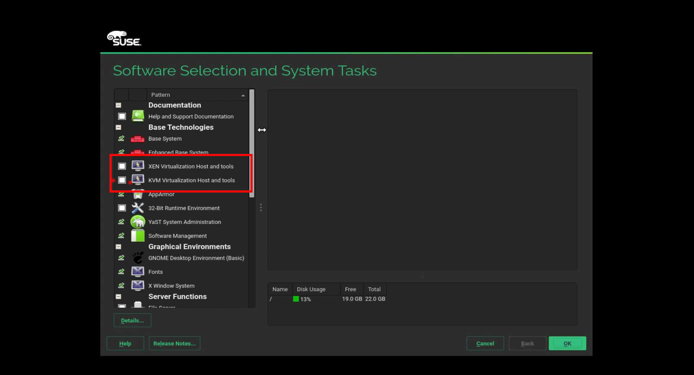Collapse the Server Functions group

(x=118, y=297)
